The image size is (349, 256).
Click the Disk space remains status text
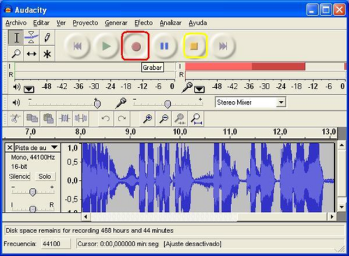pyautogui.click(x=89, y=230)
